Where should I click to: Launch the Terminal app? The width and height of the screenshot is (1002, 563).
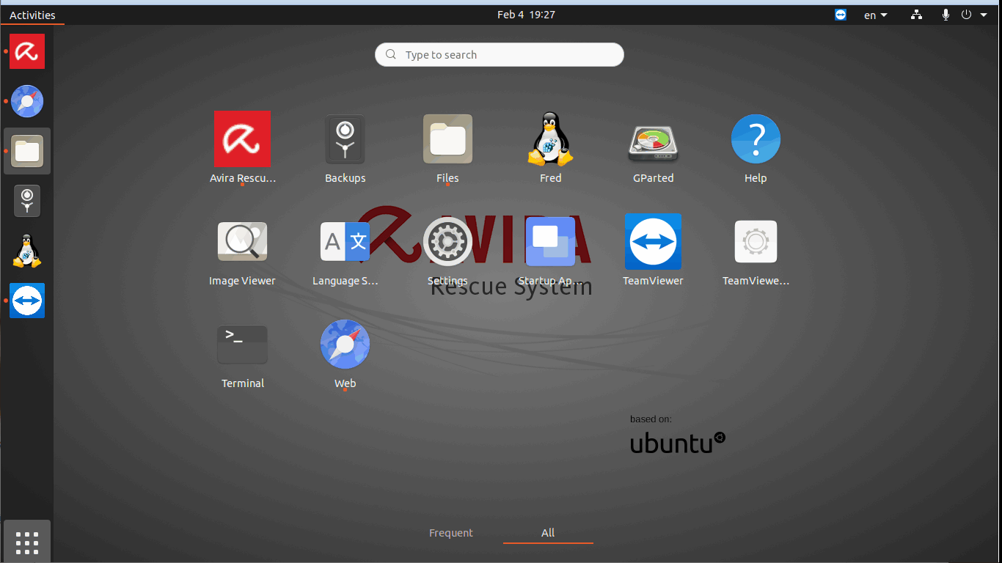point(242,345)
